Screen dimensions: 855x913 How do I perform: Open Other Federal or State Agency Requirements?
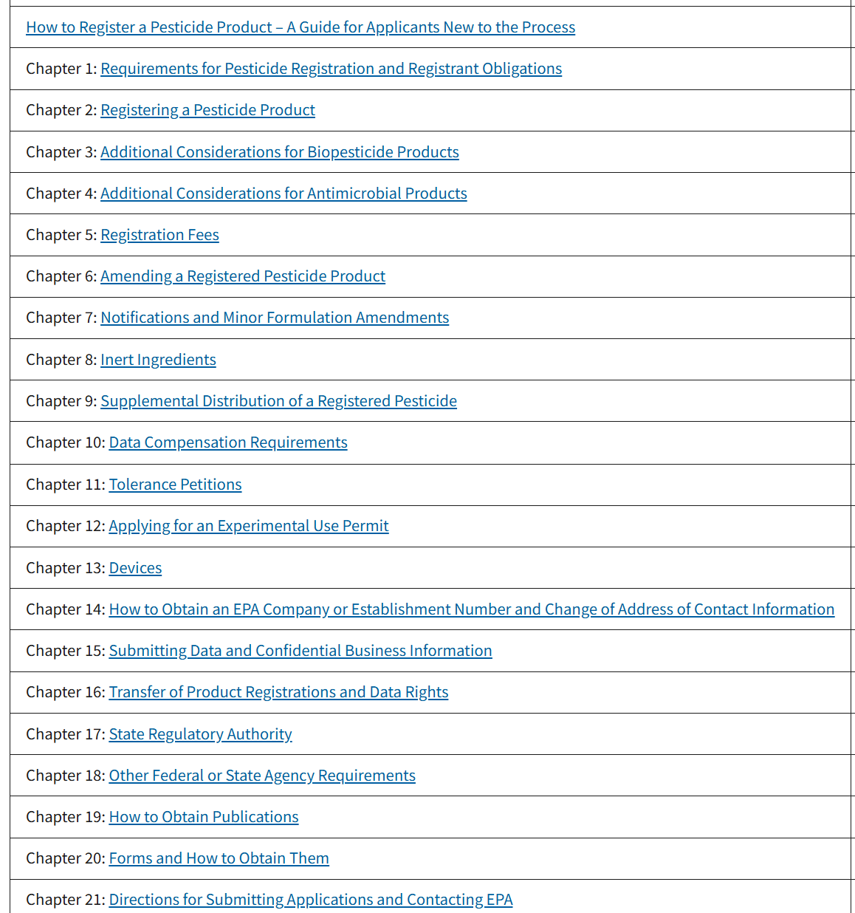[262, 776]
